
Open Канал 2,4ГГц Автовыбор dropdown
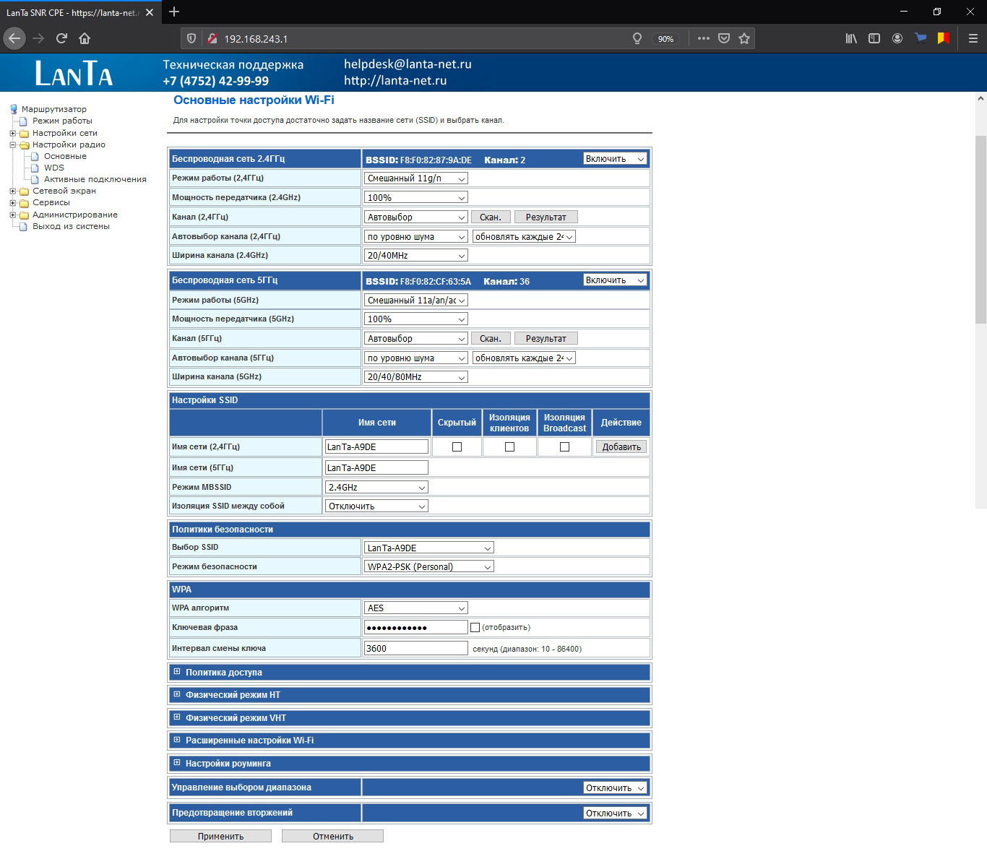416,217
